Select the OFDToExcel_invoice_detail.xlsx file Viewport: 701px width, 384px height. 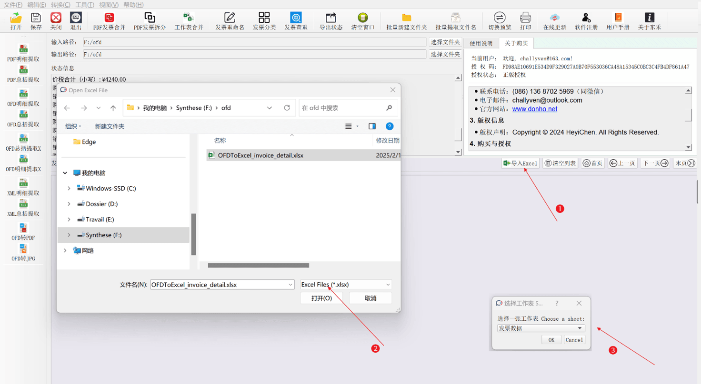[x=303, y=155]
